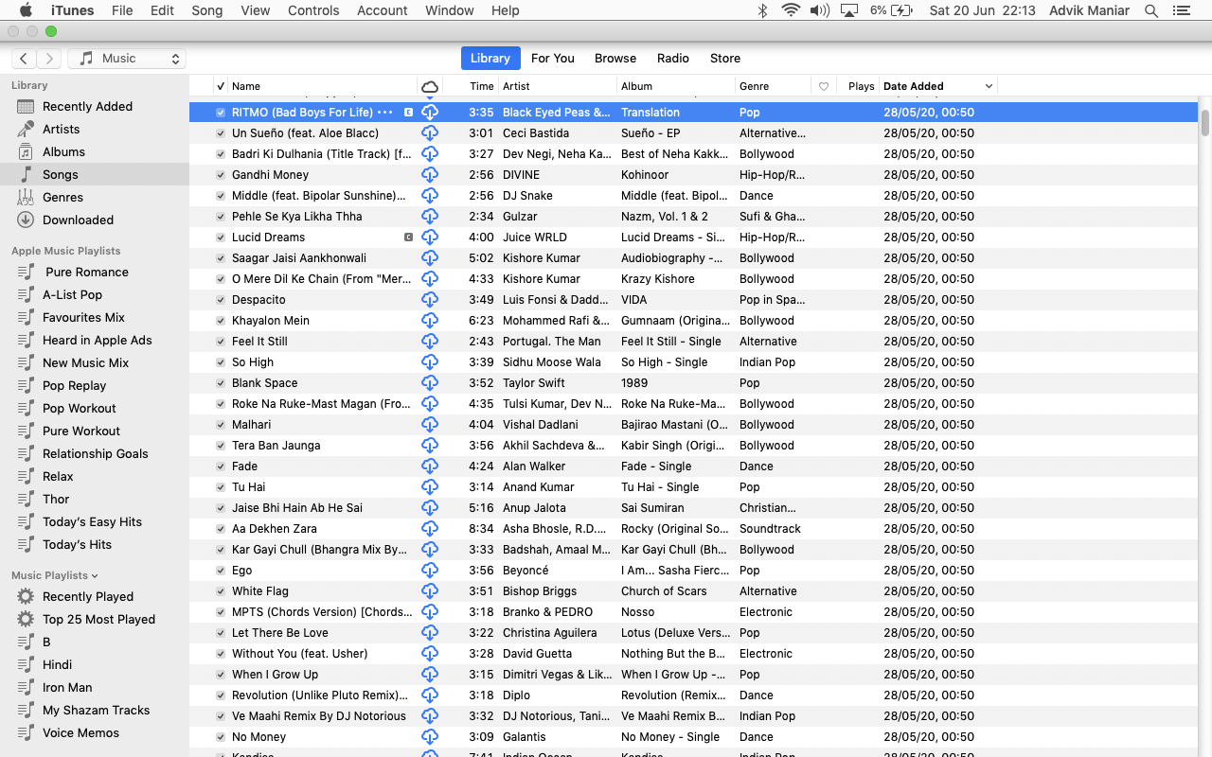The height and width of the screenshot is (757, 1212).
Task: Open Top 25 Most Played smart playlist
Action: [98, 619]
